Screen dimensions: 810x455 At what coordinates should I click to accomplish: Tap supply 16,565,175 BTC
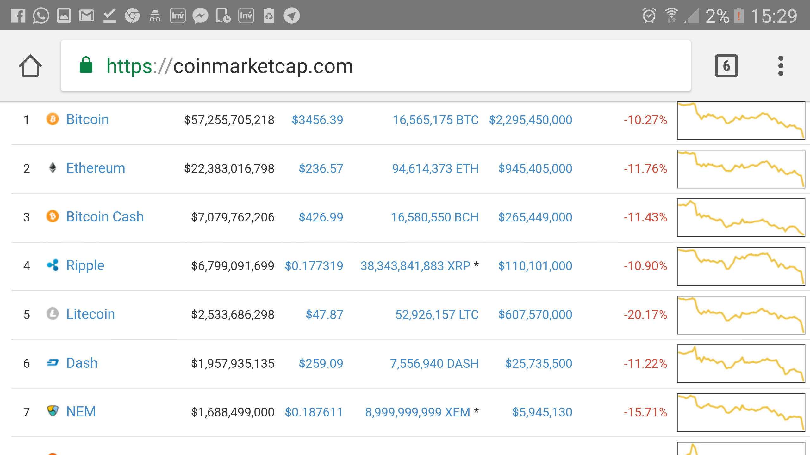[435, 120]
